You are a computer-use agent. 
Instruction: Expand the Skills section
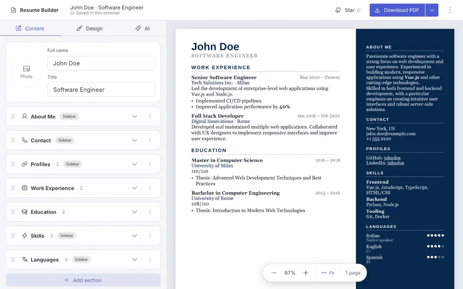point(135,236)
